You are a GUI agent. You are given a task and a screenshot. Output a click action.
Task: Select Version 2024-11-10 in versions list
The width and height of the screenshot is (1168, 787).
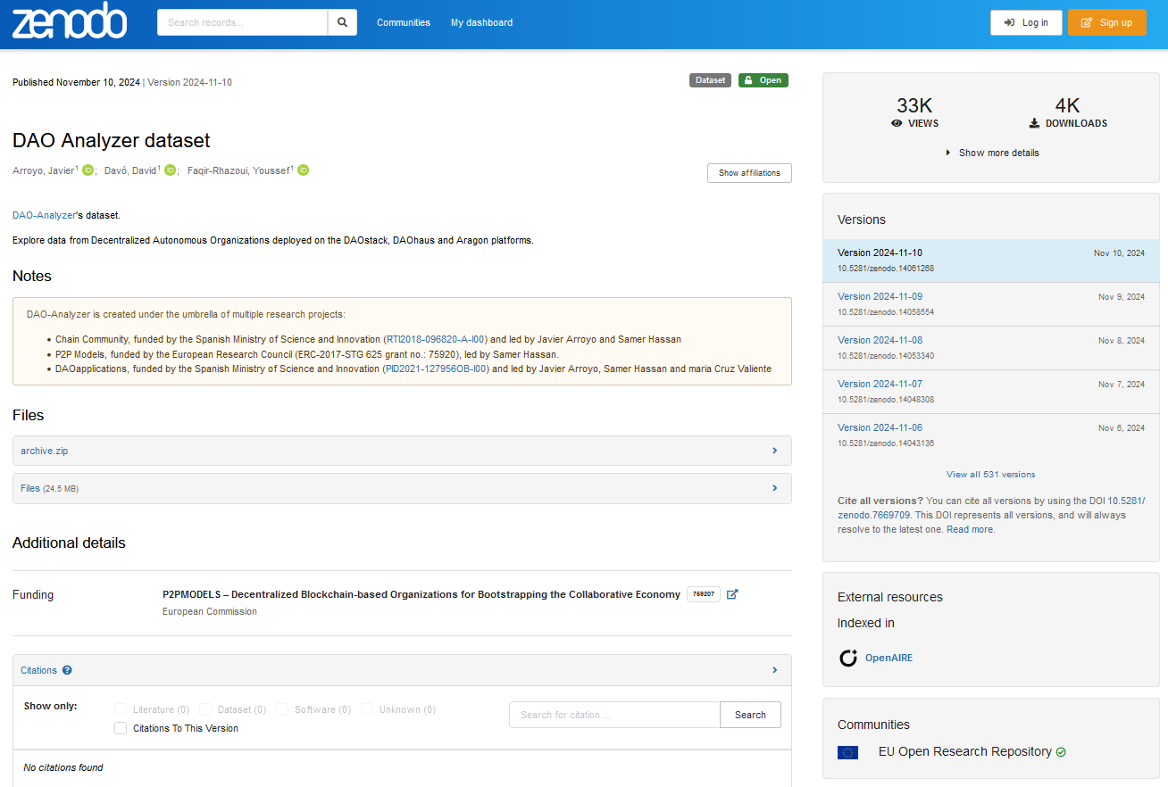click(880, 253)
